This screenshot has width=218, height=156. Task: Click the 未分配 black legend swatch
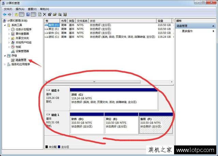pos(47,147)
